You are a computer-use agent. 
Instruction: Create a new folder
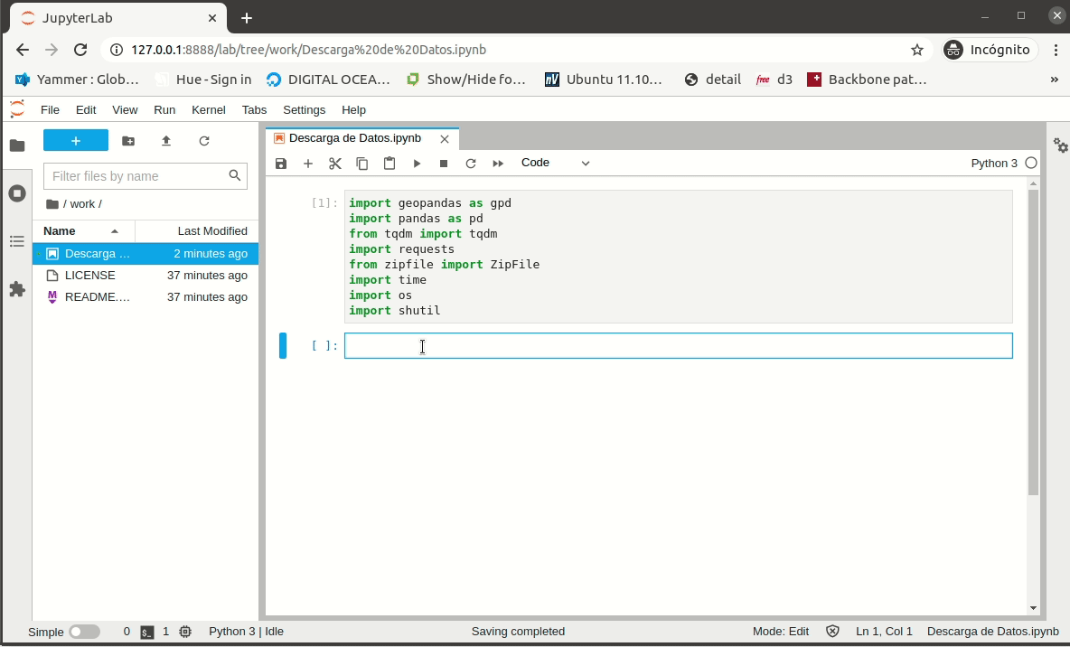[128, 141]
